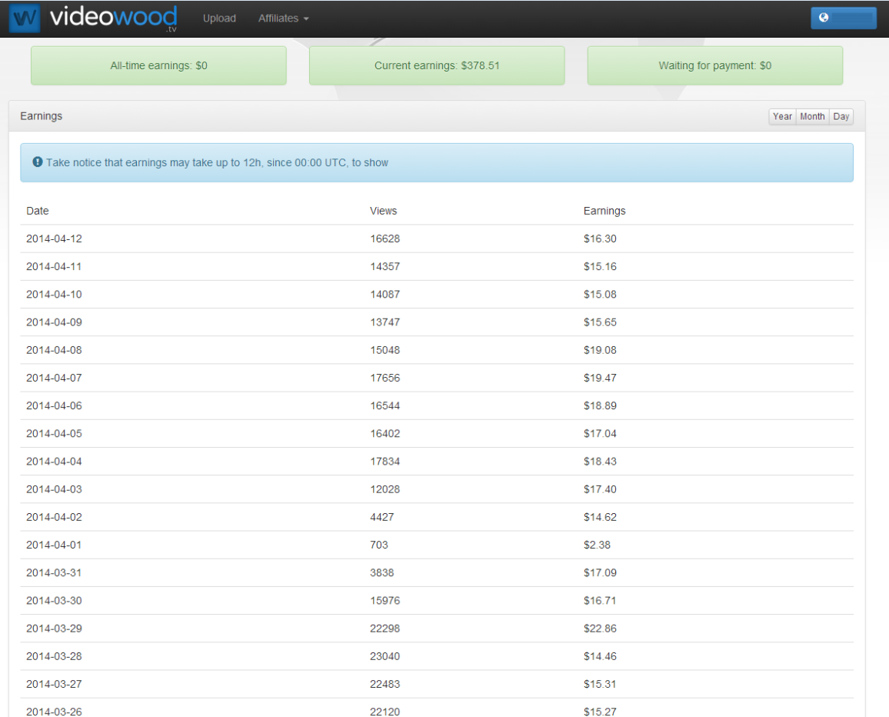Click the 12h earnings notice banner text
Screen dimensions: 889x717
(217, 162)
